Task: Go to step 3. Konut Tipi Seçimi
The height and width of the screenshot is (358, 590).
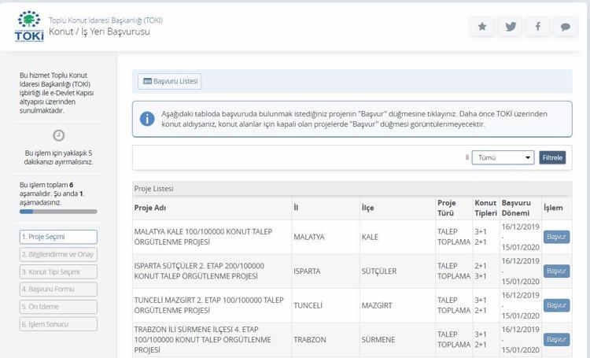Action: 58,271
